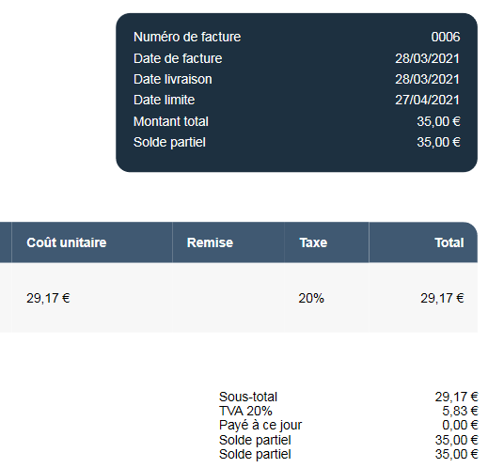Click the TVA amount 5,83 €
Screen dimensions: 504x468
[461, 411]
